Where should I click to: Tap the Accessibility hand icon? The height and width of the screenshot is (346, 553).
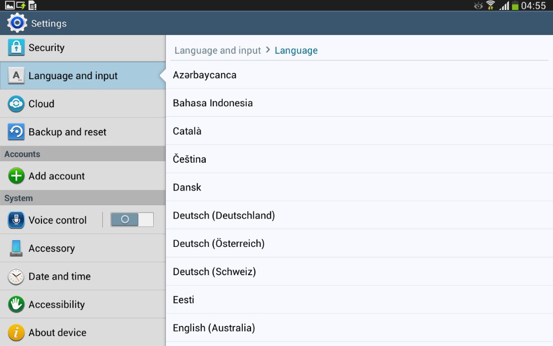tap(16, 304)
